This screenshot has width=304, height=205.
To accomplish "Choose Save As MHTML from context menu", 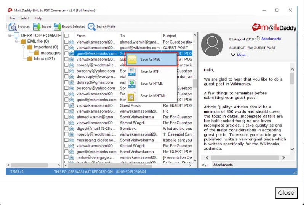I will (x=152, y=95).
